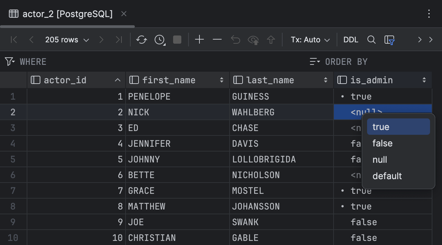Preview pending changes with the eye icon
The width and height of the screenshot is (442, 245).
pos(253,40)
